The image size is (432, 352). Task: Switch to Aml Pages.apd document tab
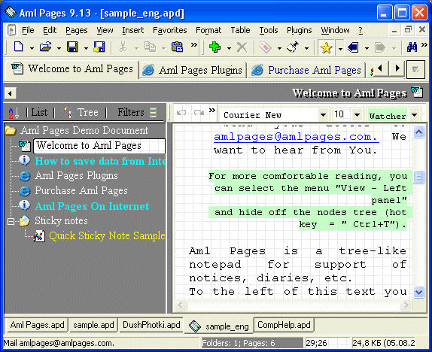click(37, 325)
